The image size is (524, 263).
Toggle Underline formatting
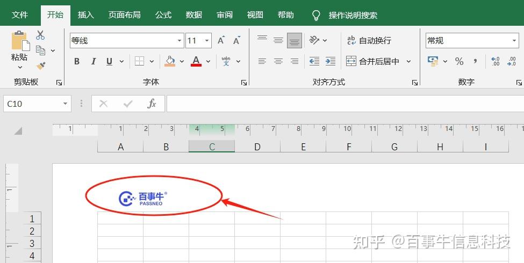[109, 61]
